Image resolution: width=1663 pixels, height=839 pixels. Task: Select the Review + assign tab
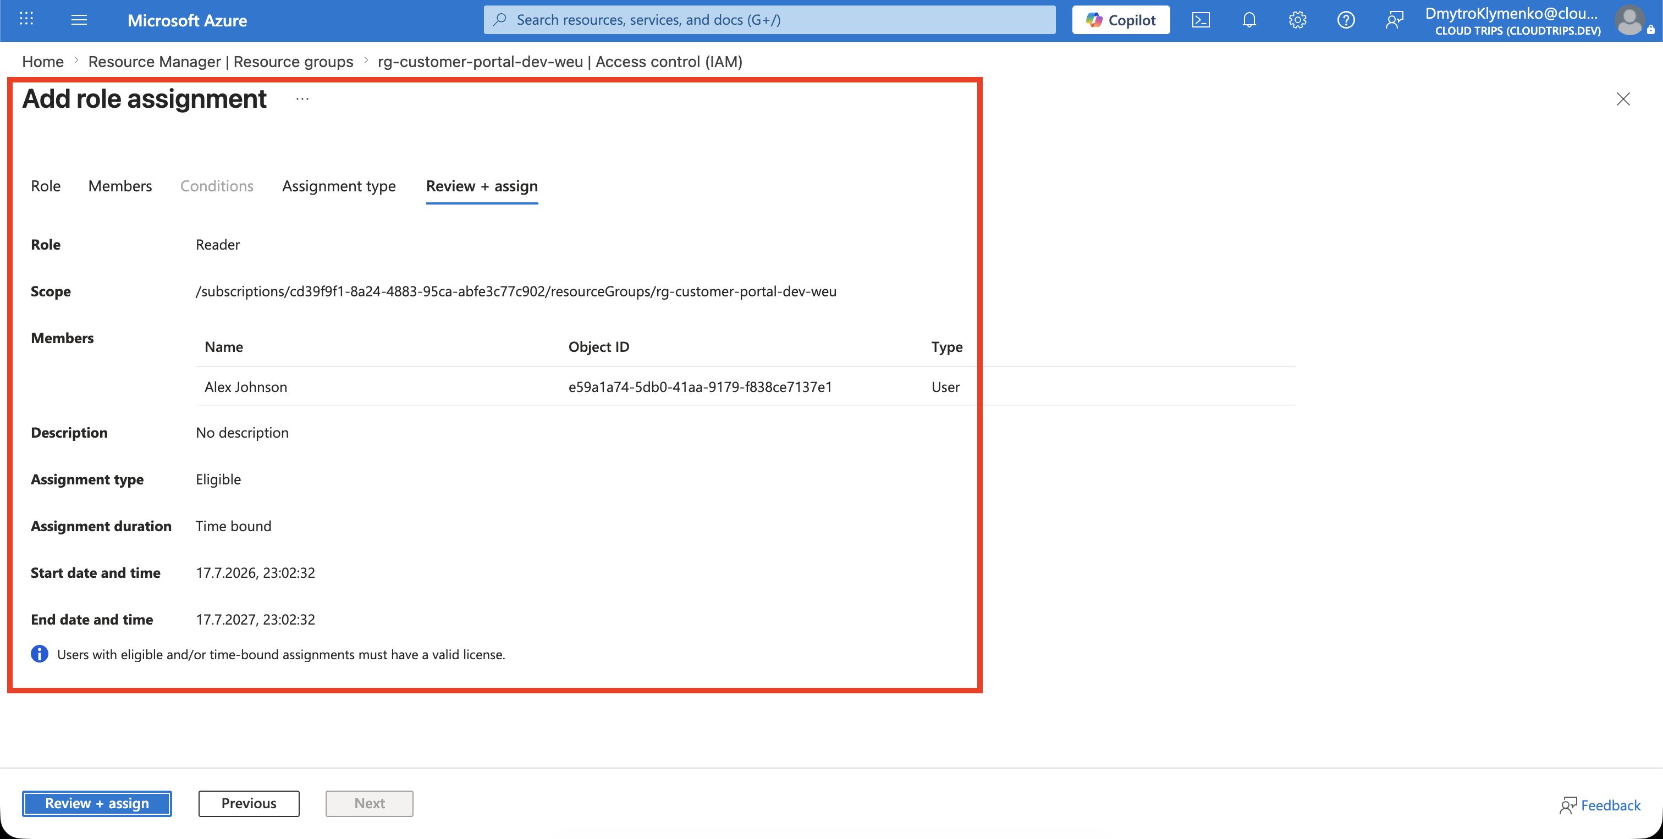[x=482, y=186]
